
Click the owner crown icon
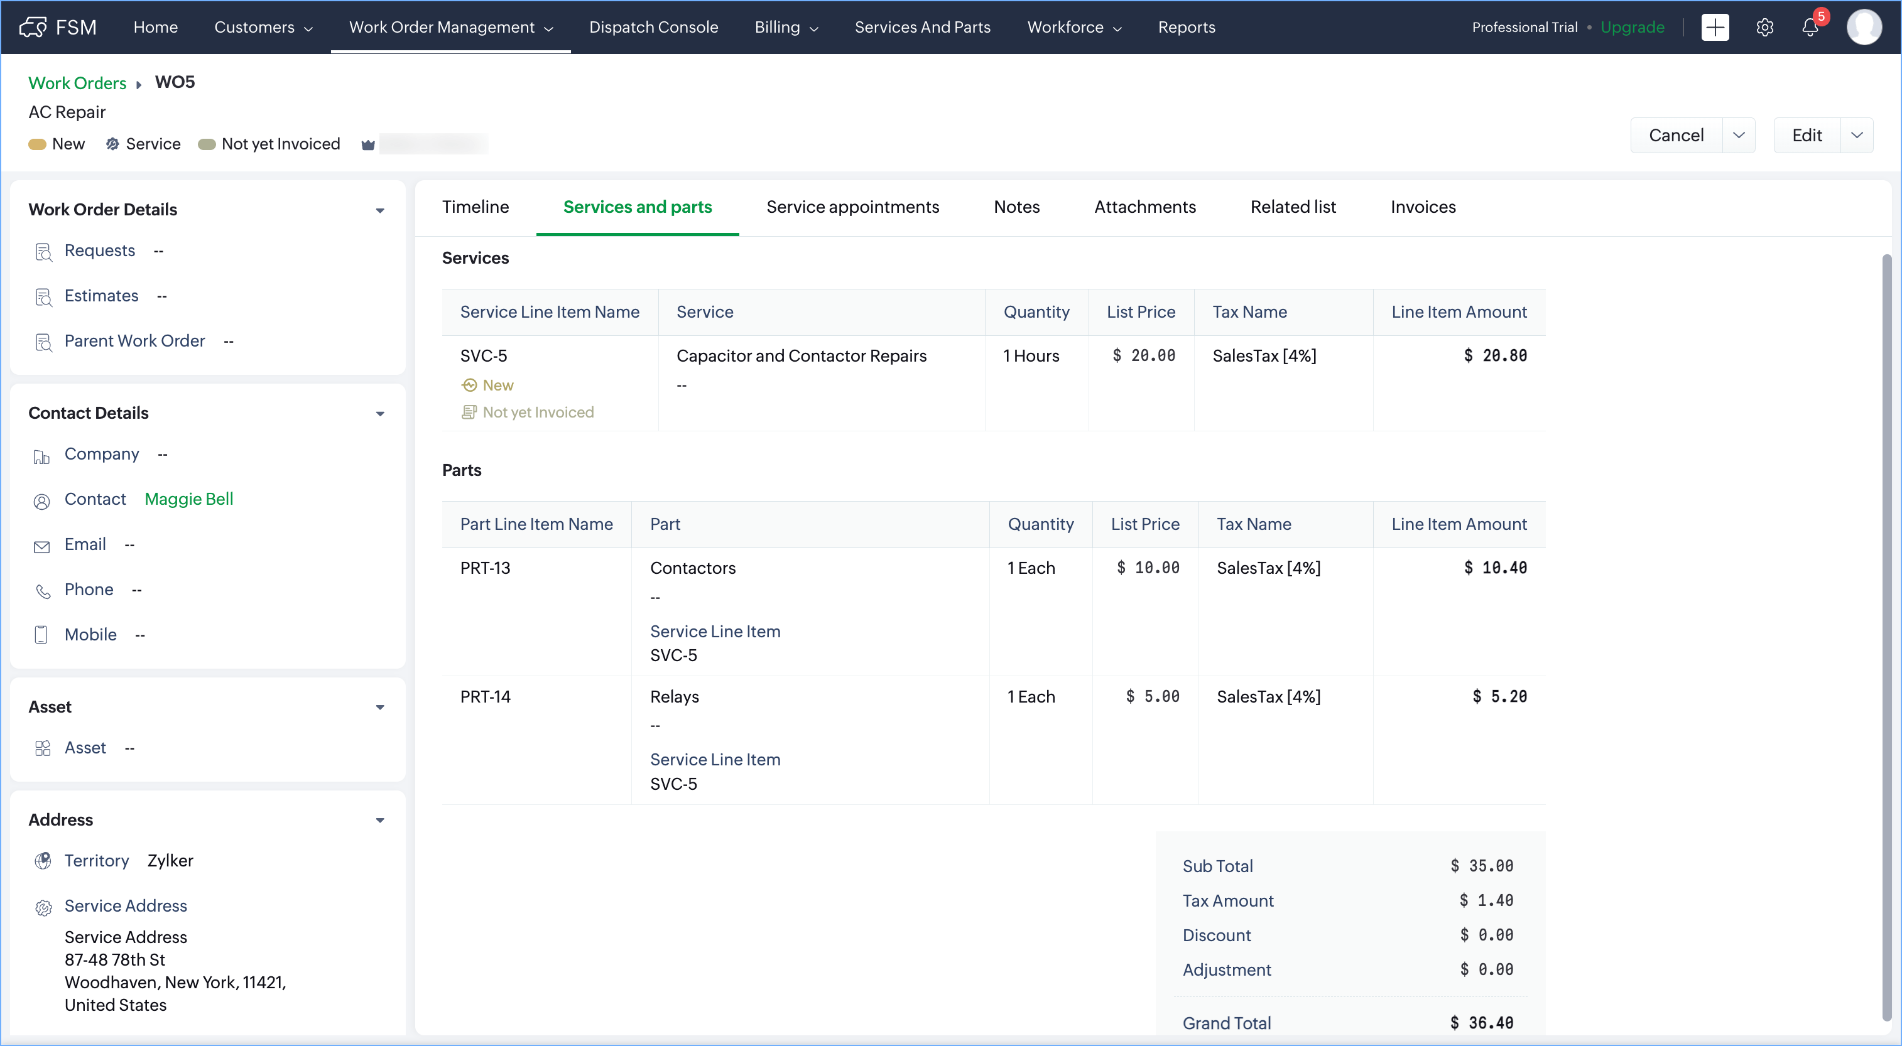[x=367, y=144]
